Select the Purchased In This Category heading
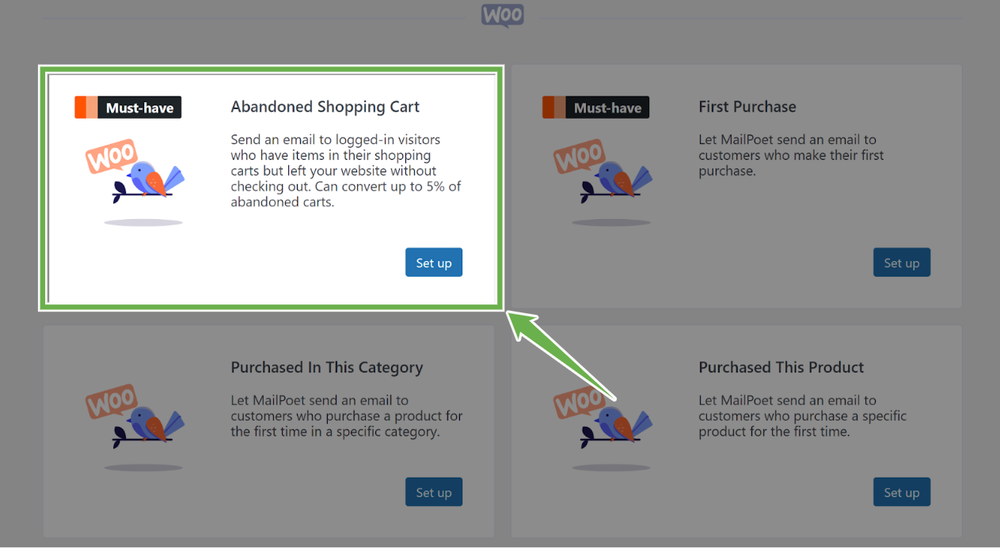The height and width of the screenshot is (548, 1000). coord(327,368)
